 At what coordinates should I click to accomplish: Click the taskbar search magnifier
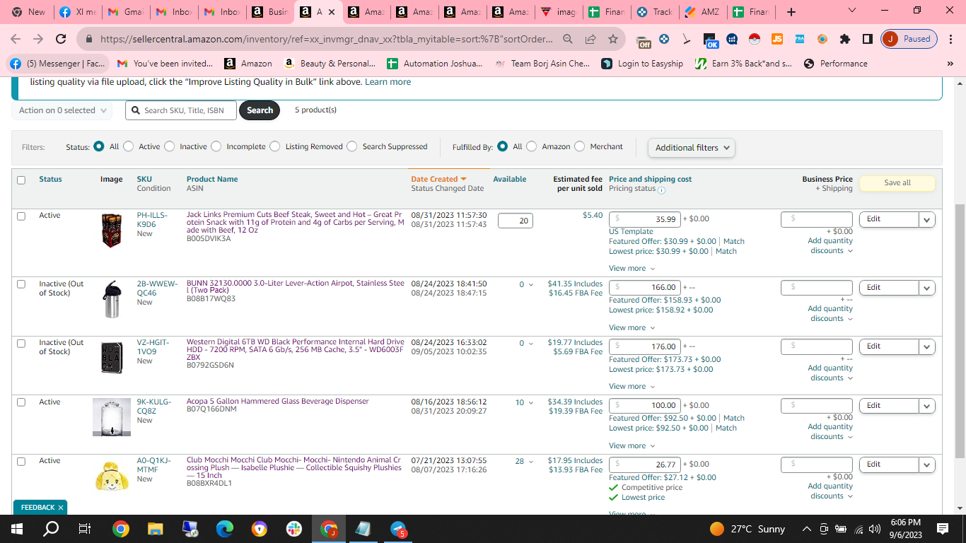pyautogui.click(x=51, y=529)
